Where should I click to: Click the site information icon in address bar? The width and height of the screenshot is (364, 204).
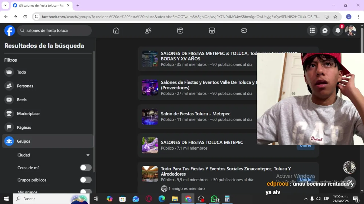click(x=36, y=17)
